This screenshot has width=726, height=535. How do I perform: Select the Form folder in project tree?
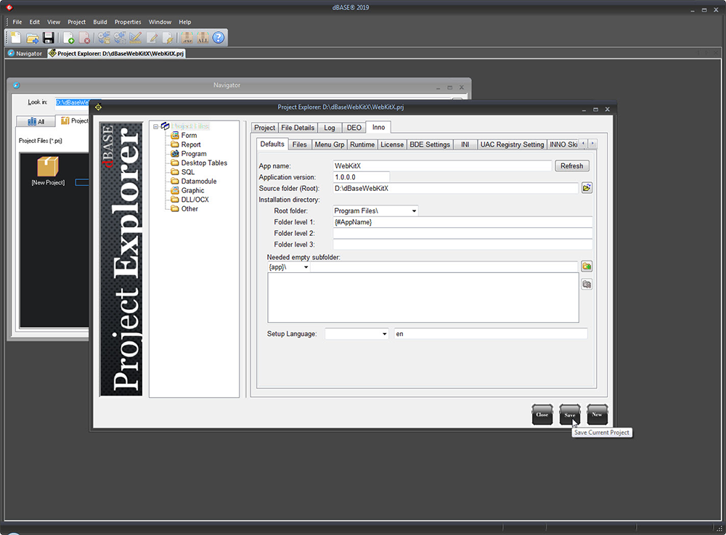click(184, 136)
